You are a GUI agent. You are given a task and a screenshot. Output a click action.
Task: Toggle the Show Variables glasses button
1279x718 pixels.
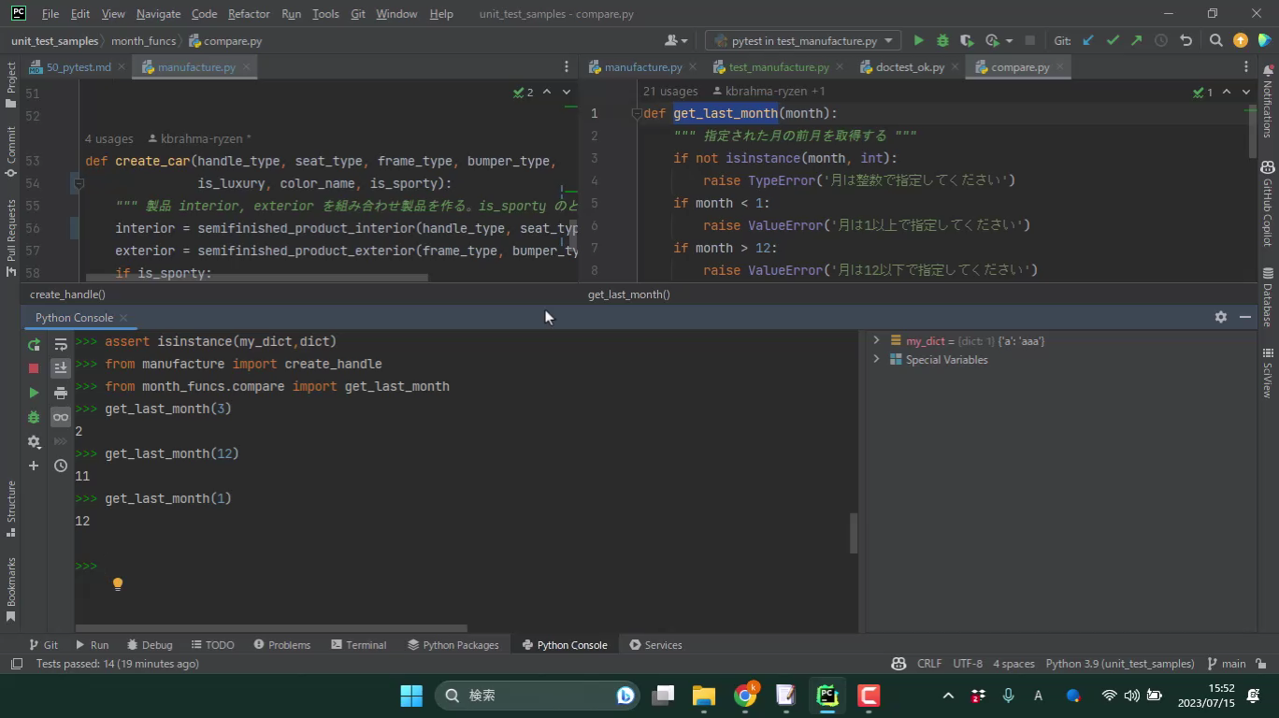click(61, 417)
